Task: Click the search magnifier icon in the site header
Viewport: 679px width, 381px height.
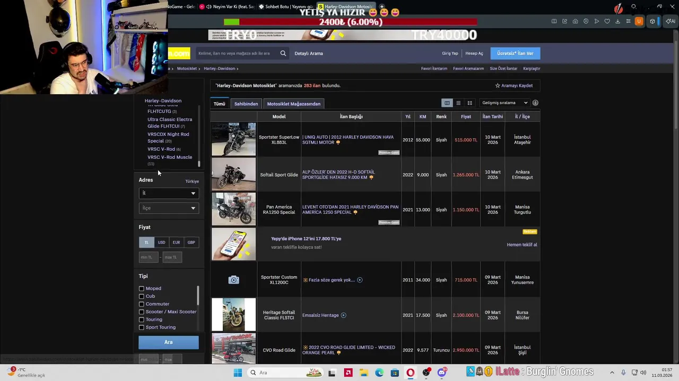Action: 283,53
